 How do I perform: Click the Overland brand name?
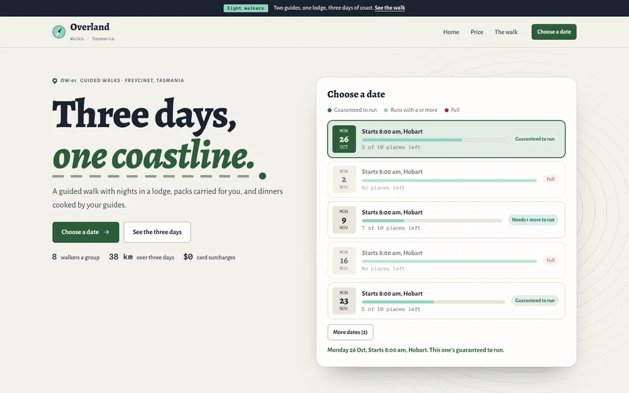click(90, 27)
